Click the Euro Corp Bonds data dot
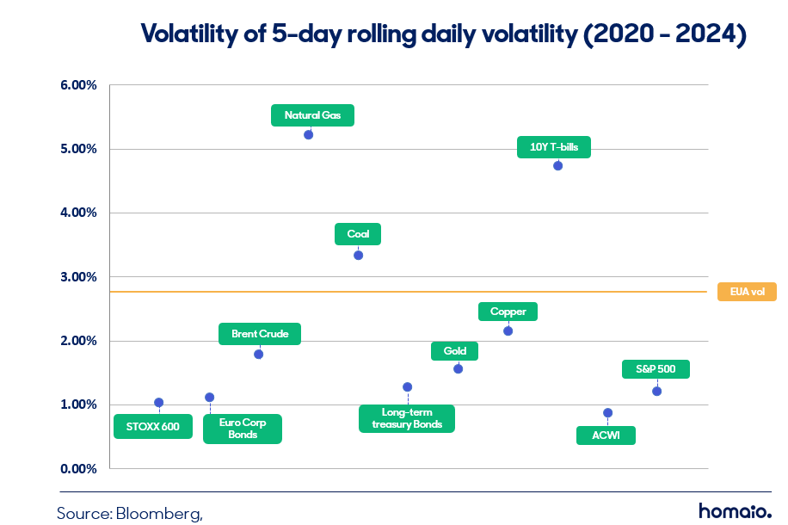 [210, 398]
